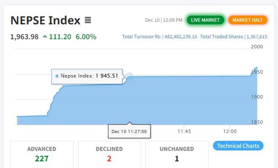Click the 12:00 time axis label
This screenshot has height=168, width=278.
pyautogui.click(x=230, y=131)
